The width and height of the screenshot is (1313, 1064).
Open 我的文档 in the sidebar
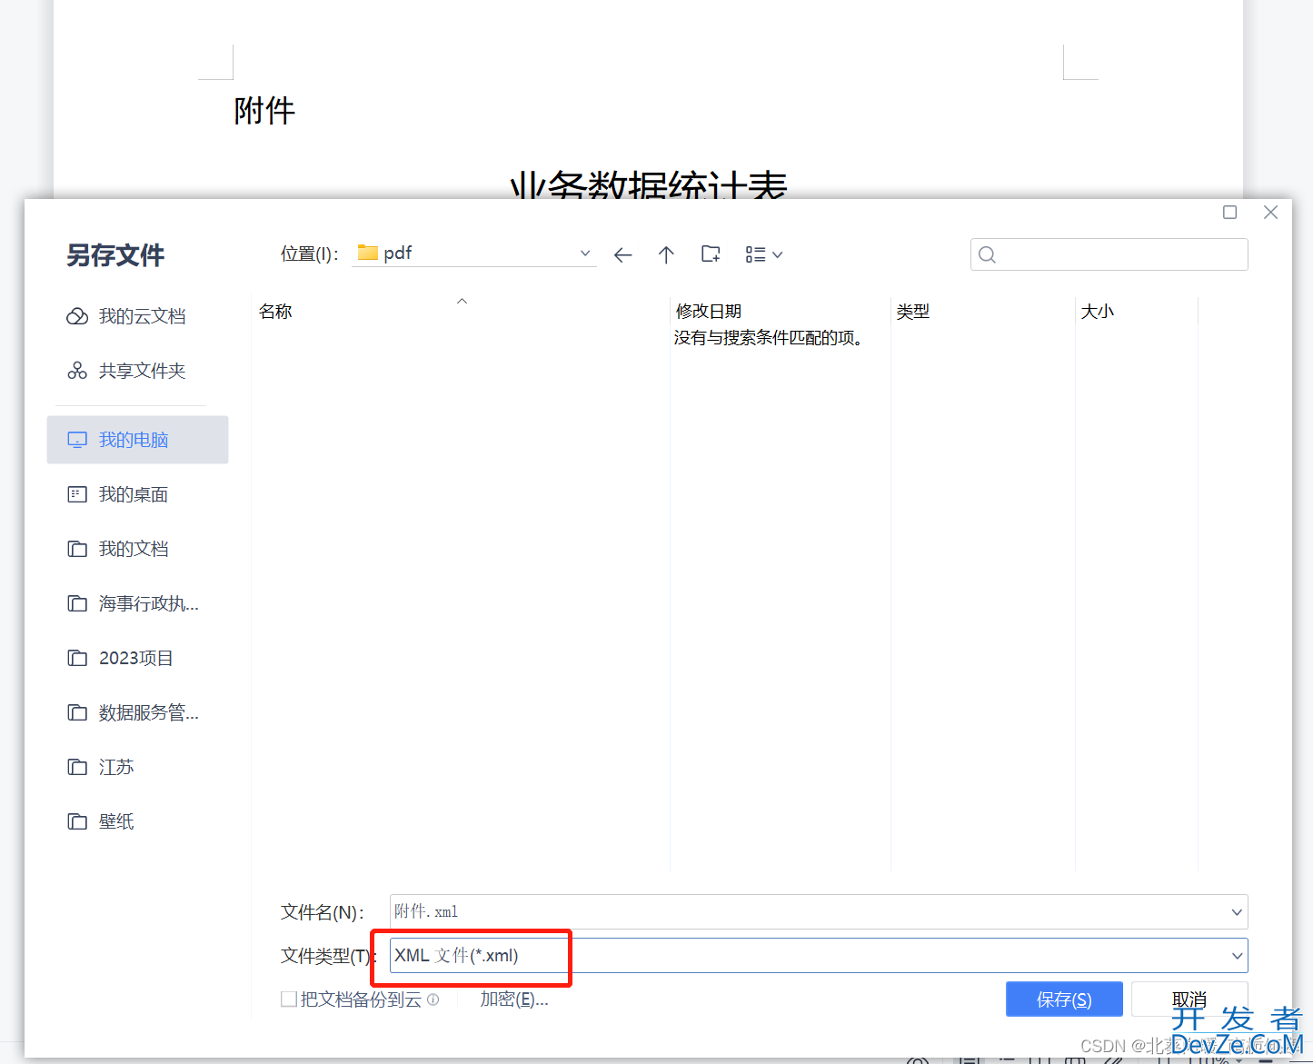pos(137,549)
